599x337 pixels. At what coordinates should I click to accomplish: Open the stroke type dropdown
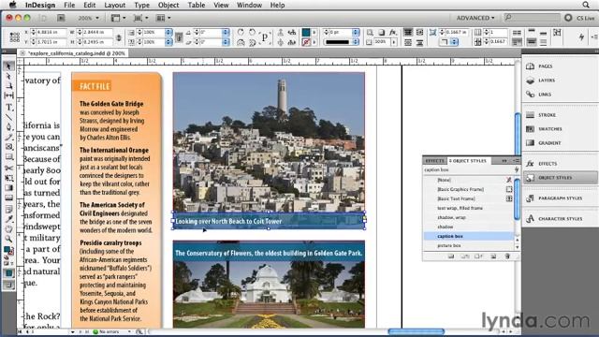356,42
